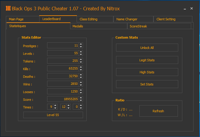Screen dimensions: 200x137
Task: Increase the Times field showing 0
Action: pos(81,105)
